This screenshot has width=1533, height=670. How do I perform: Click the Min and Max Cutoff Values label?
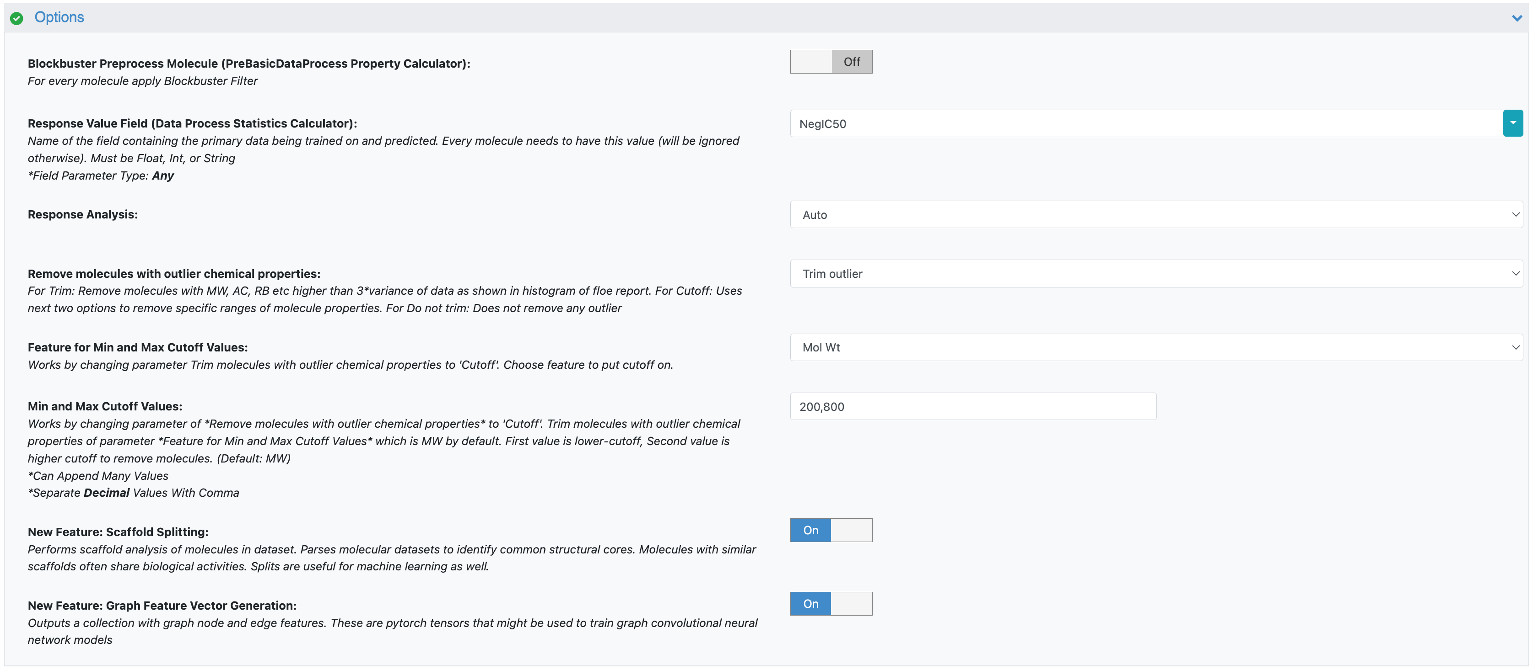click(x=105, y=407)
